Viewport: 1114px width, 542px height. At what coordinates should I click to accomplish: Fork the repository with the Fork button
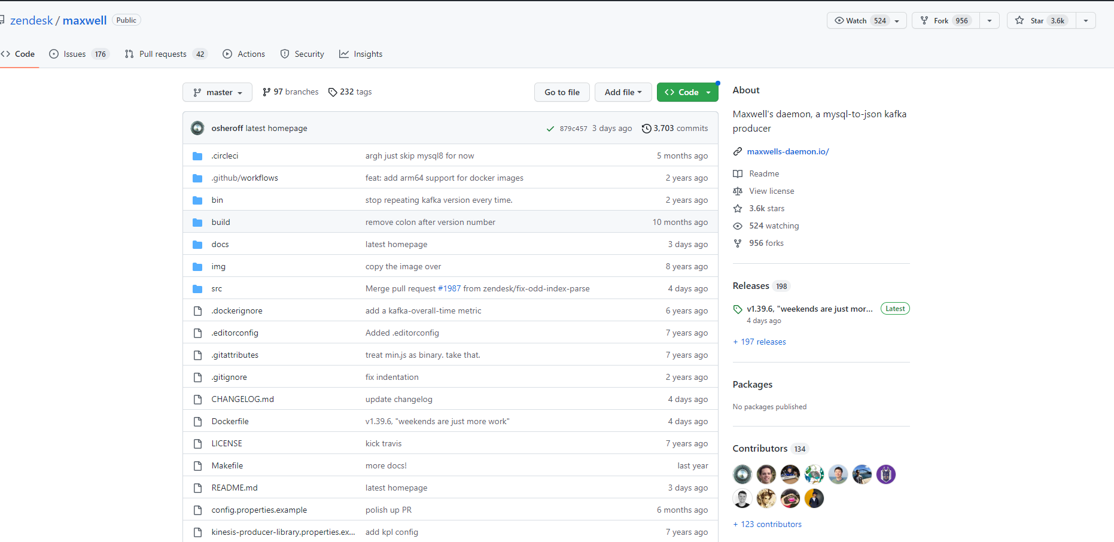(945, 20)
